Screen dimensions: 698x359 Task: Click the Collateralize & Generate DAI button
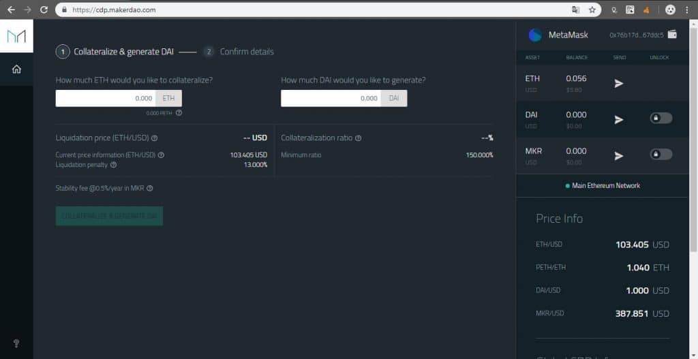109,216
